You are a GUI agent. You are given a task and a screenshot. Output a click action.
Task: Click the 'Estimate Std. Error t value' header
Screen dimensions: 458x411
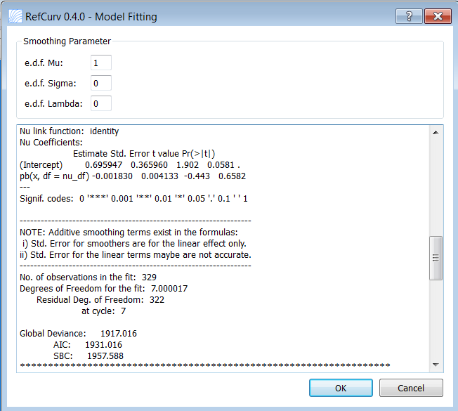[144, 154]
